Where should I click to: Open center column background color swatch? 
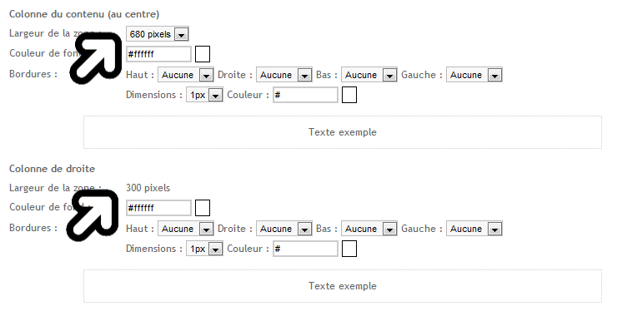click(203, 54)
